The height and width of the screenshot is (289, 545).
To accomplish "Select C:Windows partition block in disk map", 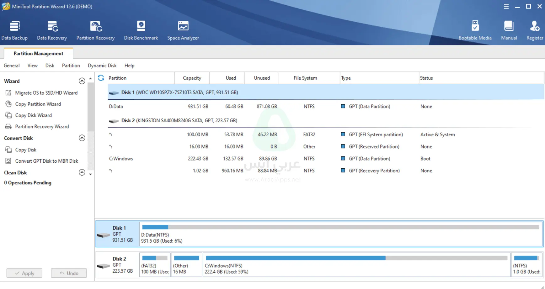I will [x=356, y=265].
